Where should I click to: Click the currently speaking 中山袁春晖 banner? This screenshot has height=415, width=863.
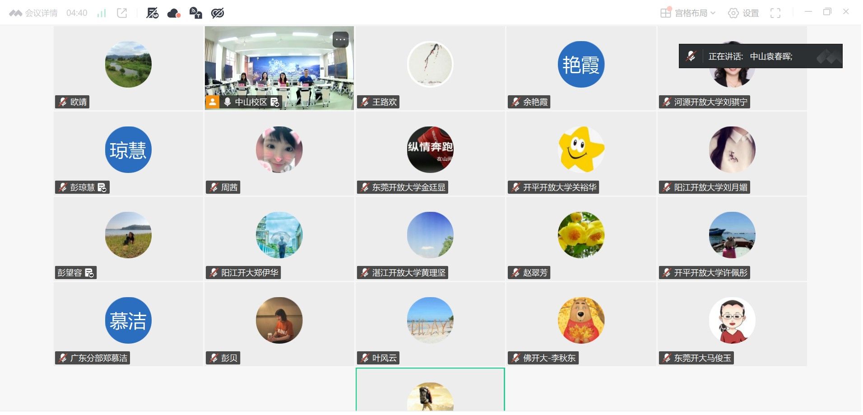coord(761,56)
